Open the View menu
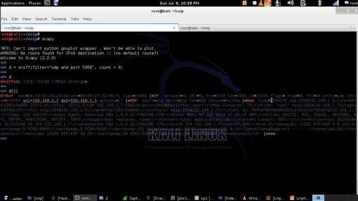The height and width of the screenshot is (201, 358). [27, 19]
